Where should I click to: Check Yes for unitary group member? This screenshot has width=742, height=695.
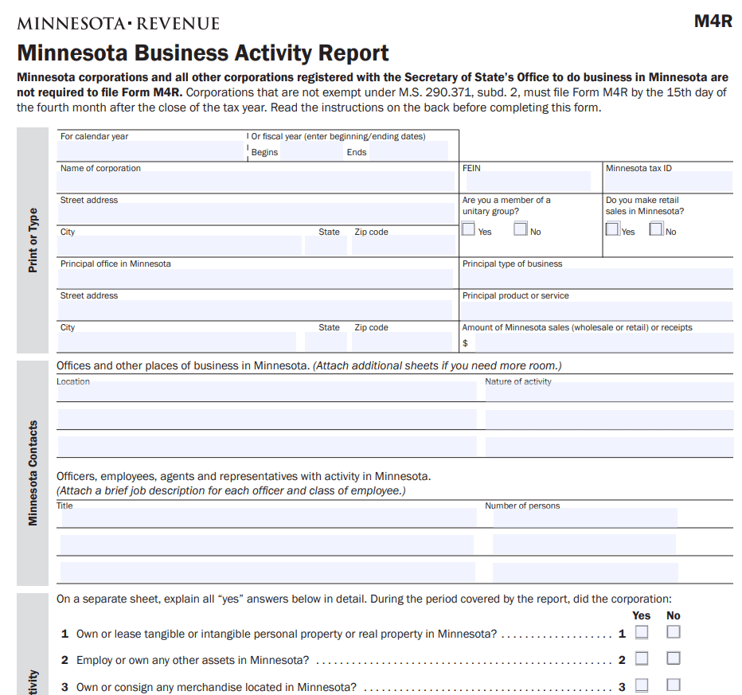click(469, 230)
